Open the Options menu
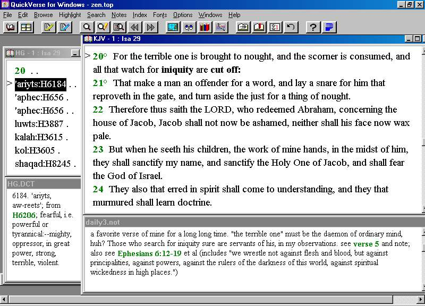 [183, 15]
